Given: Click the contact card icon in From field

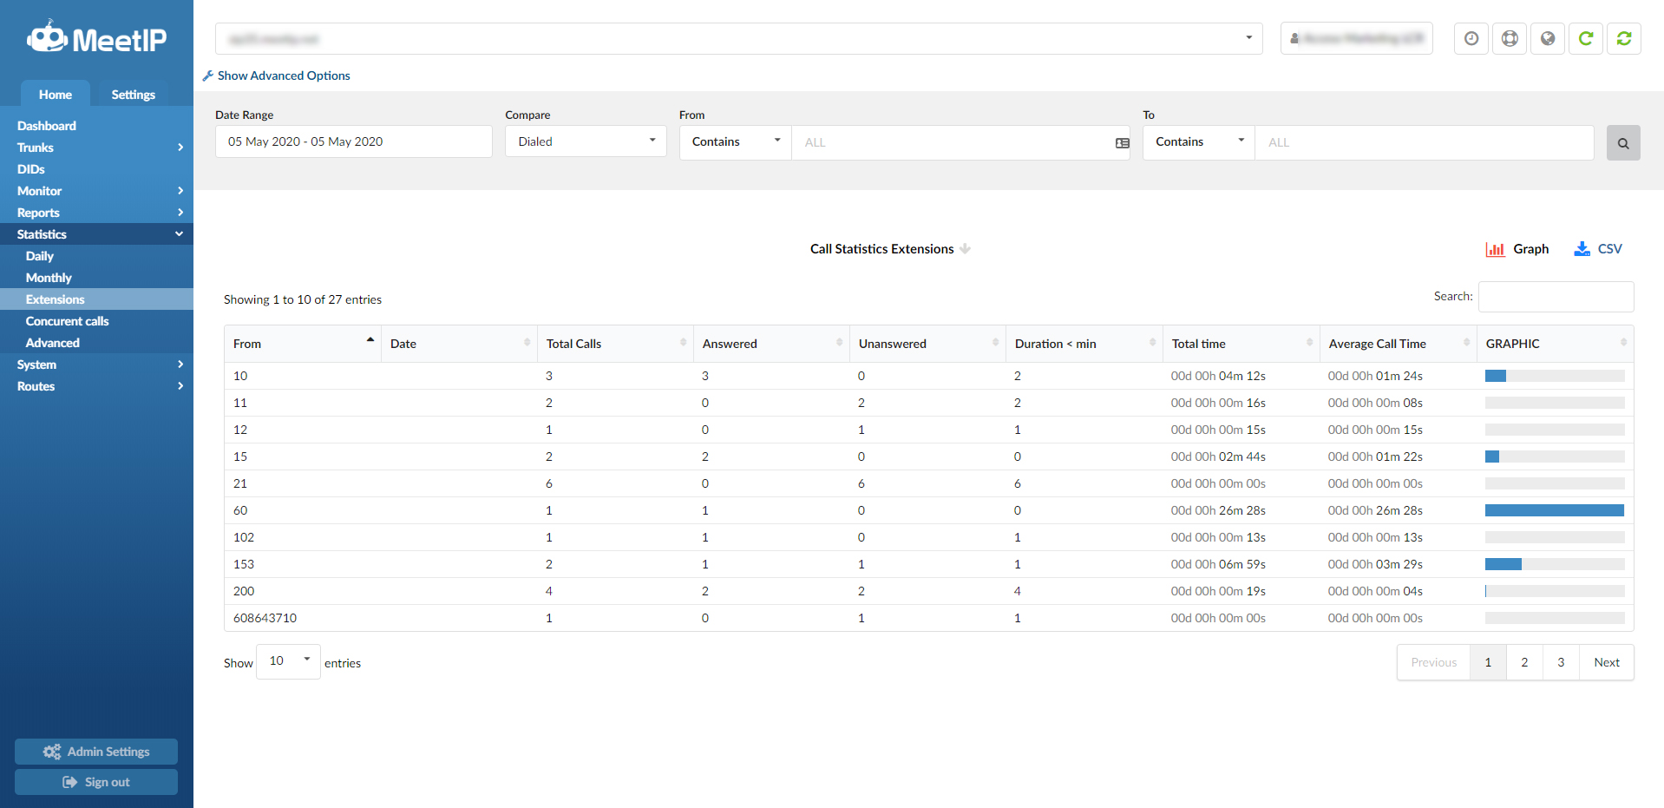Looking at the screenshot, I should coord(1122,143).
